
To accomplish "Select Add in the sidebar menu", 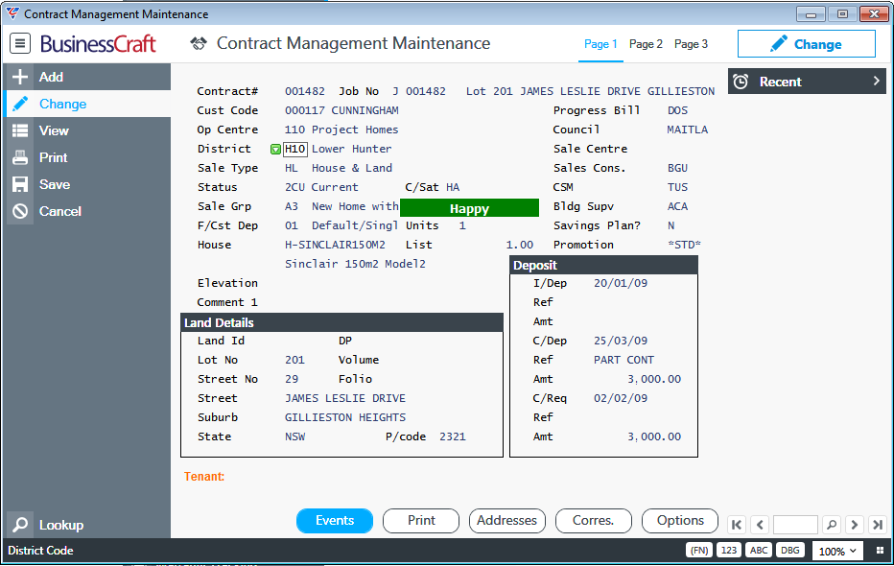I will [x=87, y=77].
